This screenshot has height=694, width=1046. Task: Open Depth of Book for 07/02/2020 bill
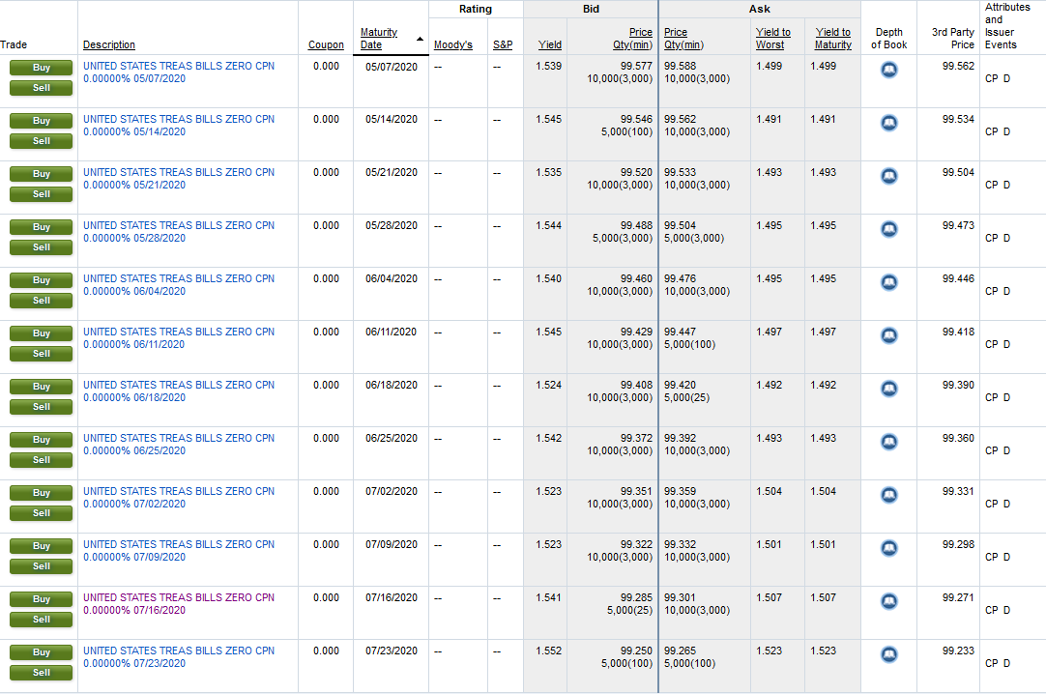point(888,495)
